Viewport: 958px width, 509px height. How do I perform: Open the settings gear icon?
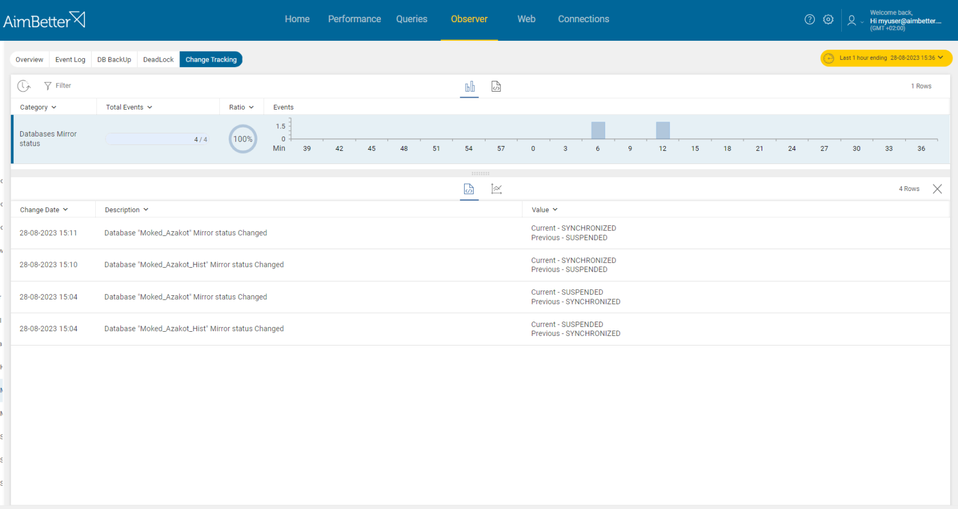point(828,19)
